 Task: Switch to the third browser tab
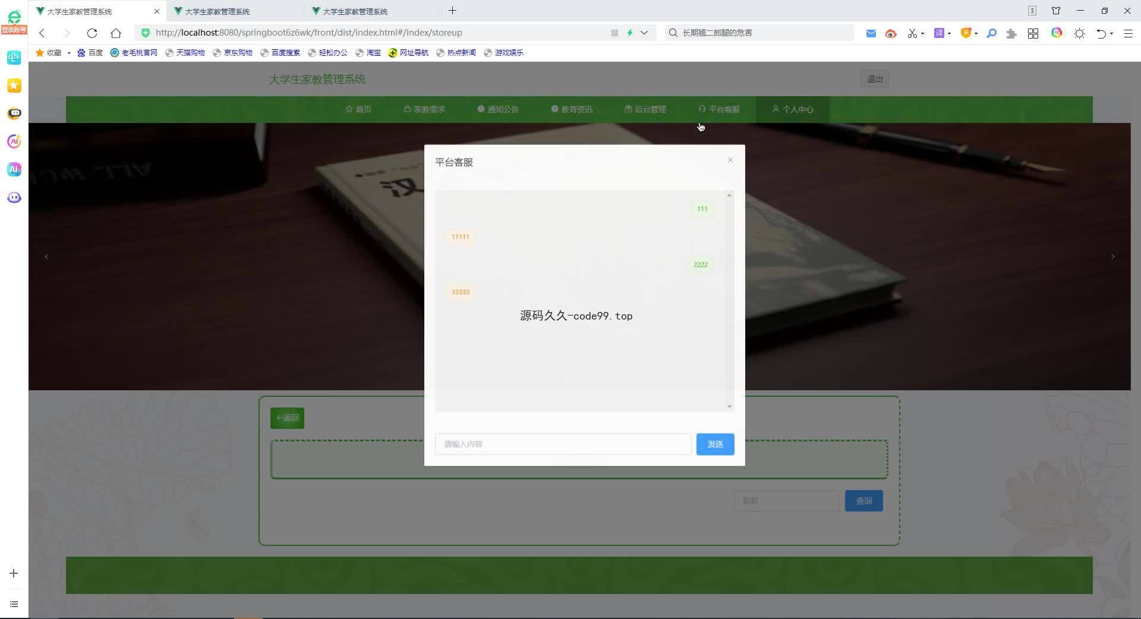tap(373, 11)
